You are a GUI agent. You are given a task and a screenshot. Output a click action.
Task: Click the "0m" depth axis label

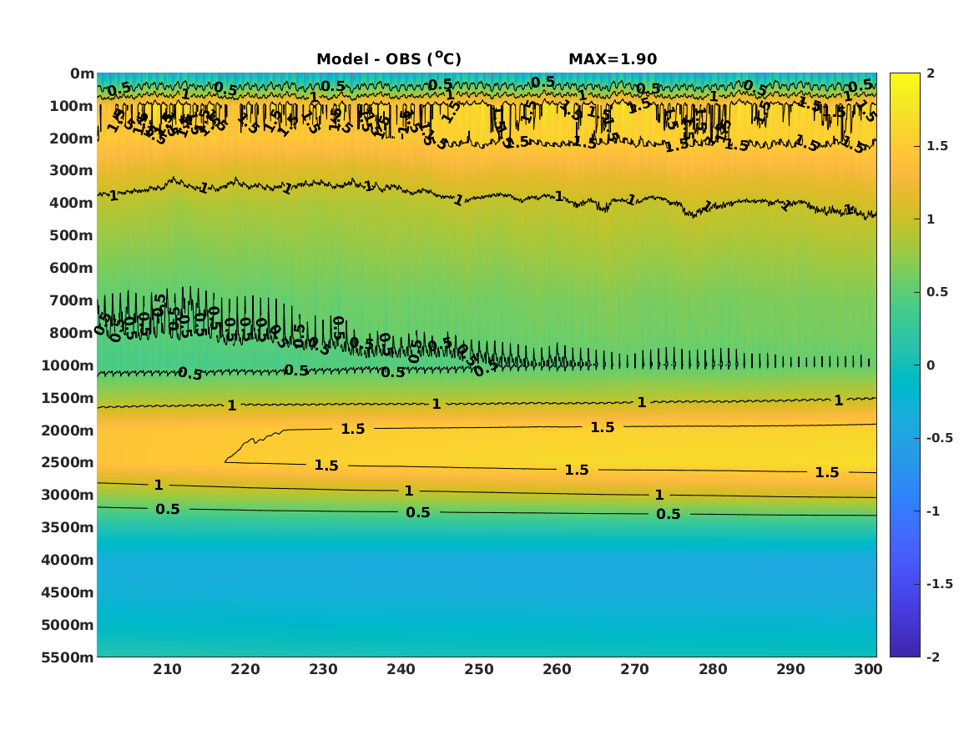coord(82,74)
